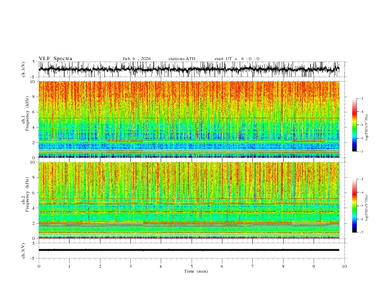Select the date "Feb. 6 , 2026"

click(137, 59)
